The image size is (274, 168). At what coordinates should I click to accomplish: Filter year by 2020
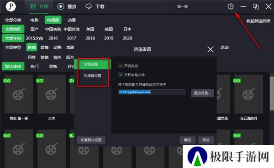127,38
